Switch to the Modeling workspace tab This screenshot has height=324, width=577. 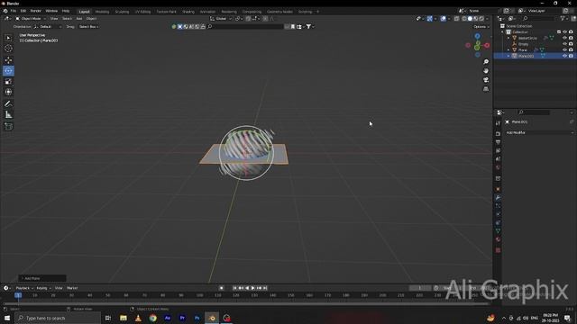tap(102, 12)
